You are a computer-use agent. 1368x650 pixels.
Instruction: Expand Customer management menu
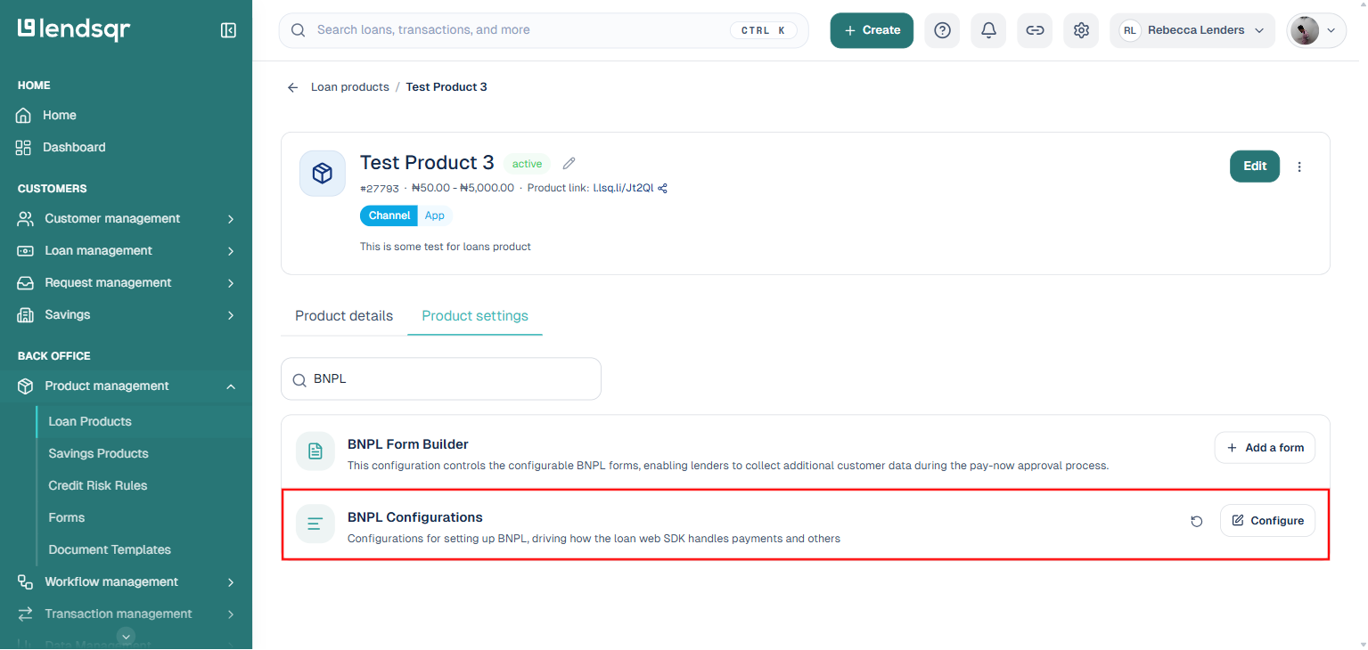[126, 218]
